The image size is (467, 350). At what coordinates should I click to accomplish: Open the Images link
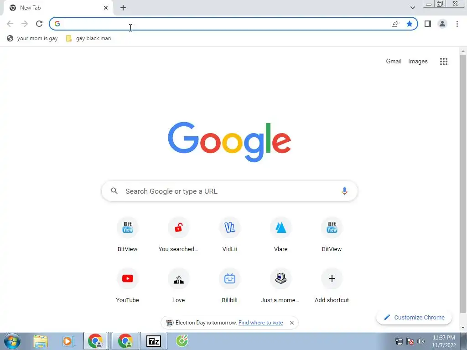(418, 62)
